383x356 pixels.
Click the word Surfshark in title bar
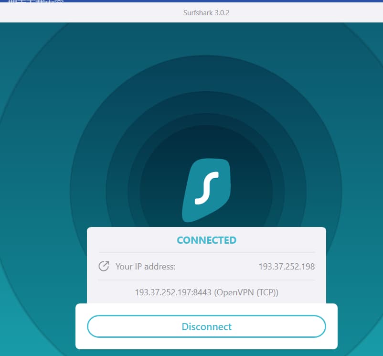click(197, 13)
